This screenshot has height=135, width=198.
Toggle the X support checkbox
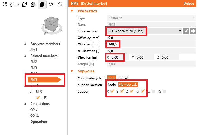pyautogui.click(x=112, y=91)
